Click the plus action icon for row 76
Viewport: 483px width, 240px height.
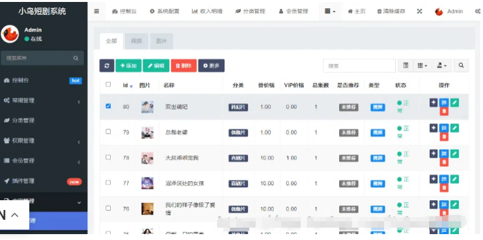point(434,205)
